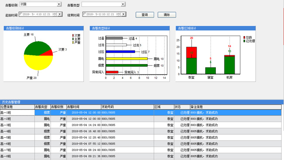The width and height of the screenshot is (284, 160).
Task: Expand the 告警类型 combo box
Action: 104,4
